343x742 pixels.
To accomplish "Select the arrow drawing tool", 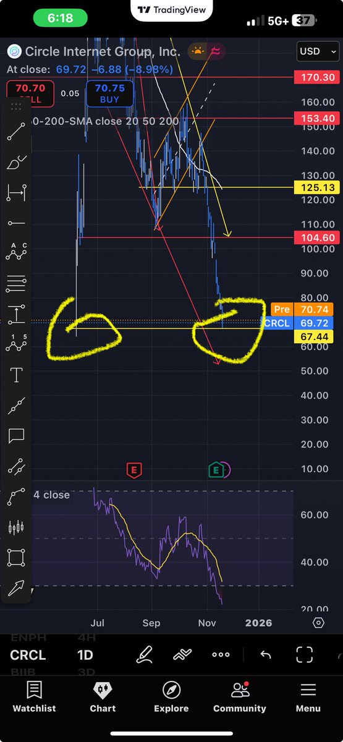I will coord(16,587).
